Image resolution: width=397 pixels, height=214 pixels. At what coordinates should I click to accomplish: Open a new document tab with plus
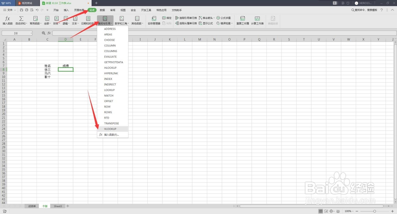pyautogui.click(x=96, y=3)
